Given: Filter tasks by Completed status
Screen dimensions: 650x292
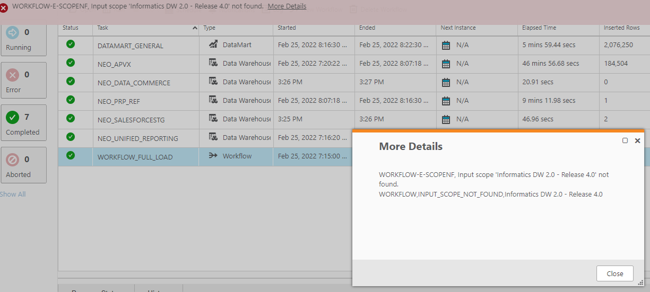Looking at the screenshot, I should coord(23,123).
